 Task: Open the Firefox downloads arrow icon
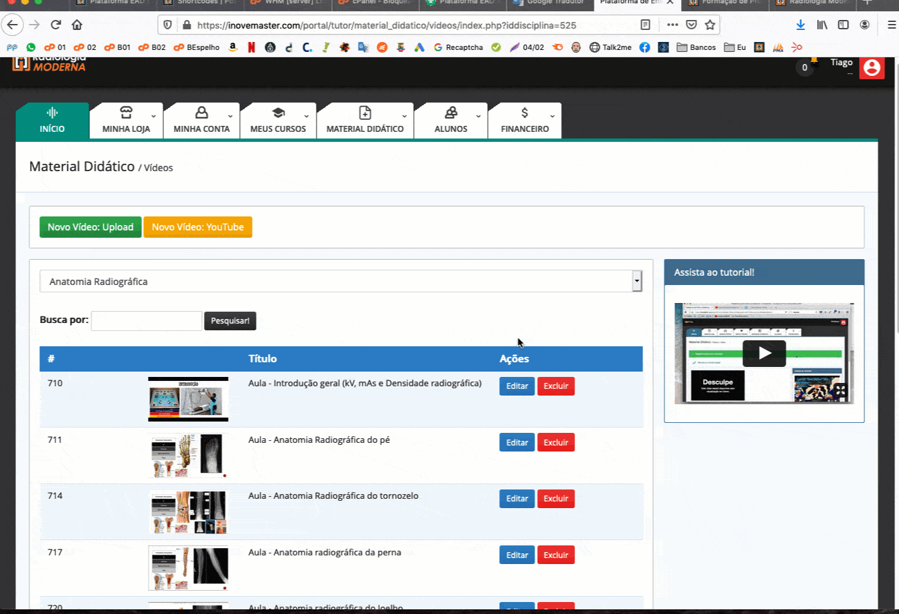(x=800, y=25)
